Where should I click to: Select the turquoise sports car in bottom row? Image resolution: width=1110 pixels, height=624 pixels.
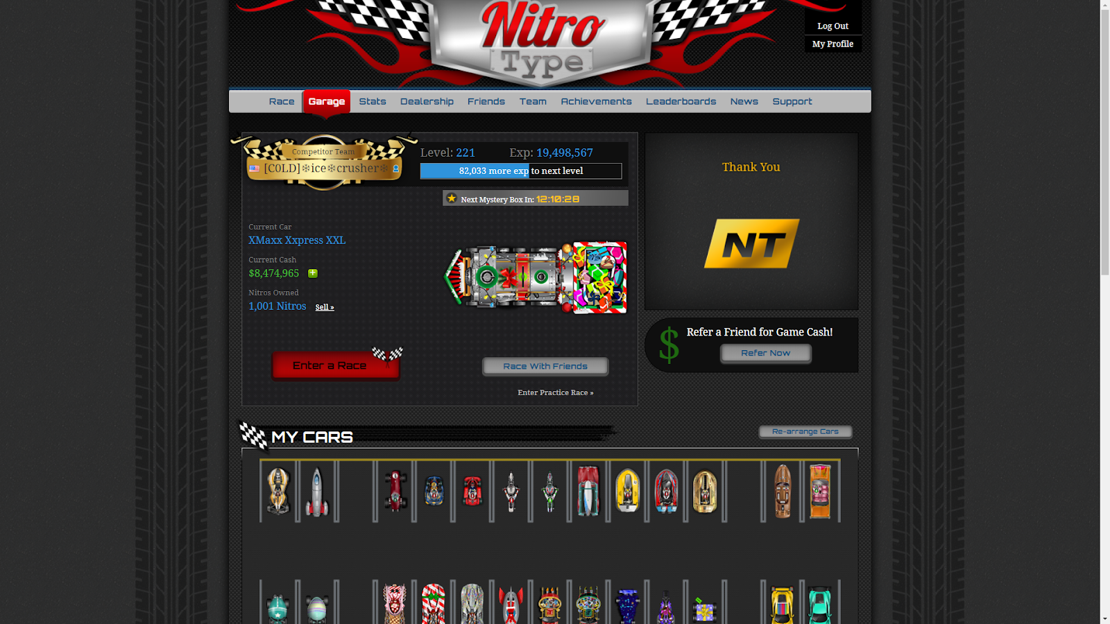coord(819,605)
